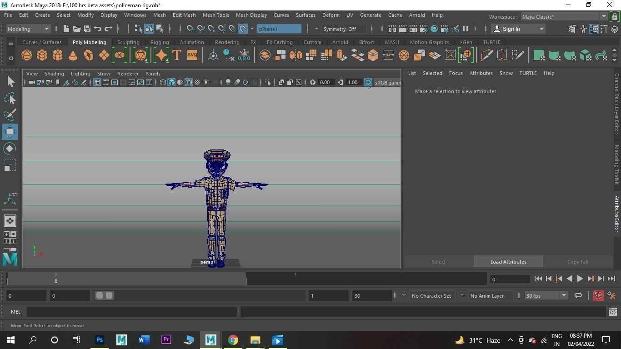Switch to the Rigging shelf tab
The height and width of the screenshot is (349, 621).
pos(160,42)
